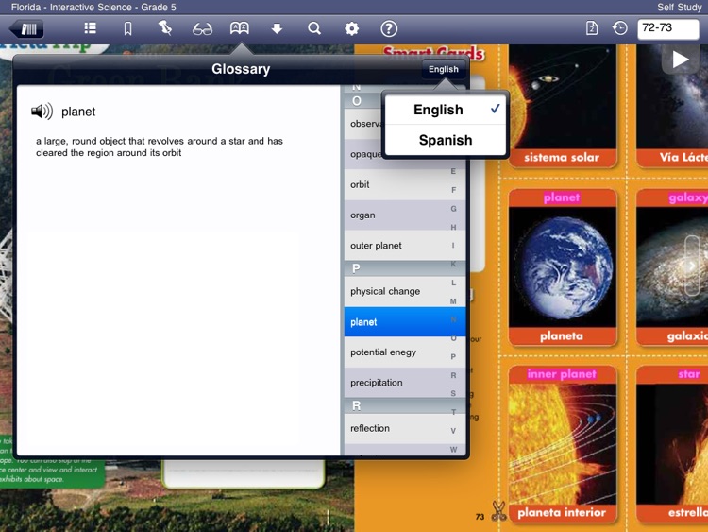The height and width of the screenshot is (532, 708).
Task: Select the glossary term potential enegy
Action: click(404, 352)
